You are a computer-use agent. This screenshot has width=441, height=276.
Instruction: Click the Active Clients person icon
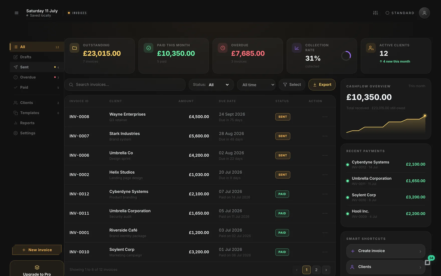pos(371,48)
